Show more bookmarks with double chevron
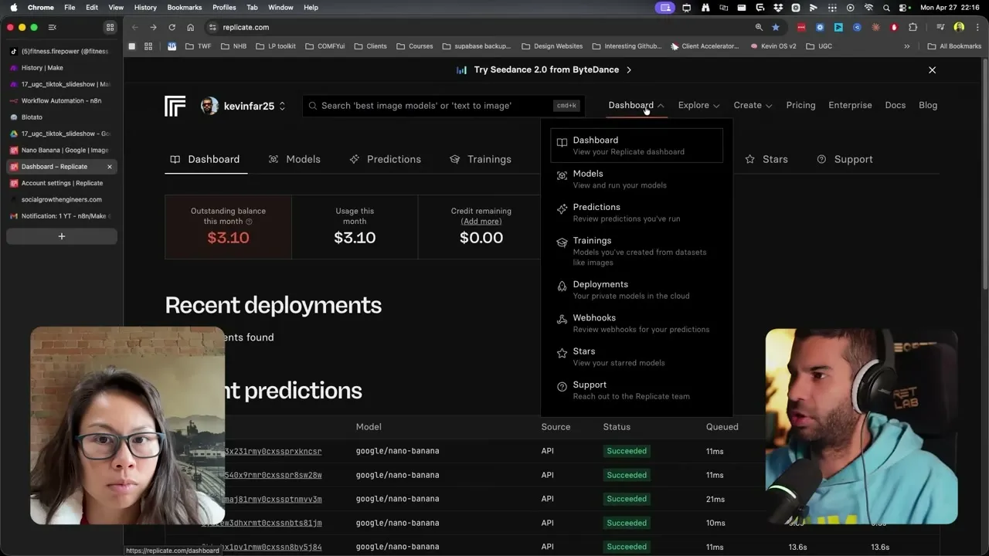Screen dimensions: 989x556 coord(907,46)
